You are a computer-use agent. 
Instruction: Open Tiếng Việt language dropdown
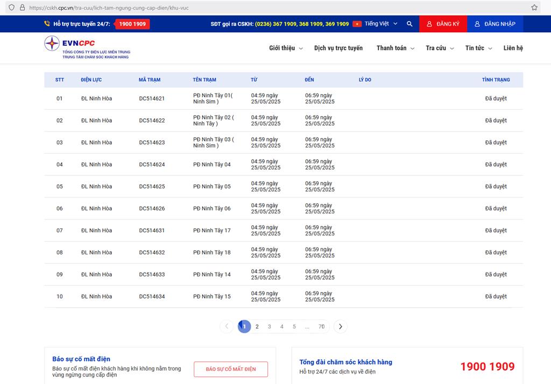381,24
